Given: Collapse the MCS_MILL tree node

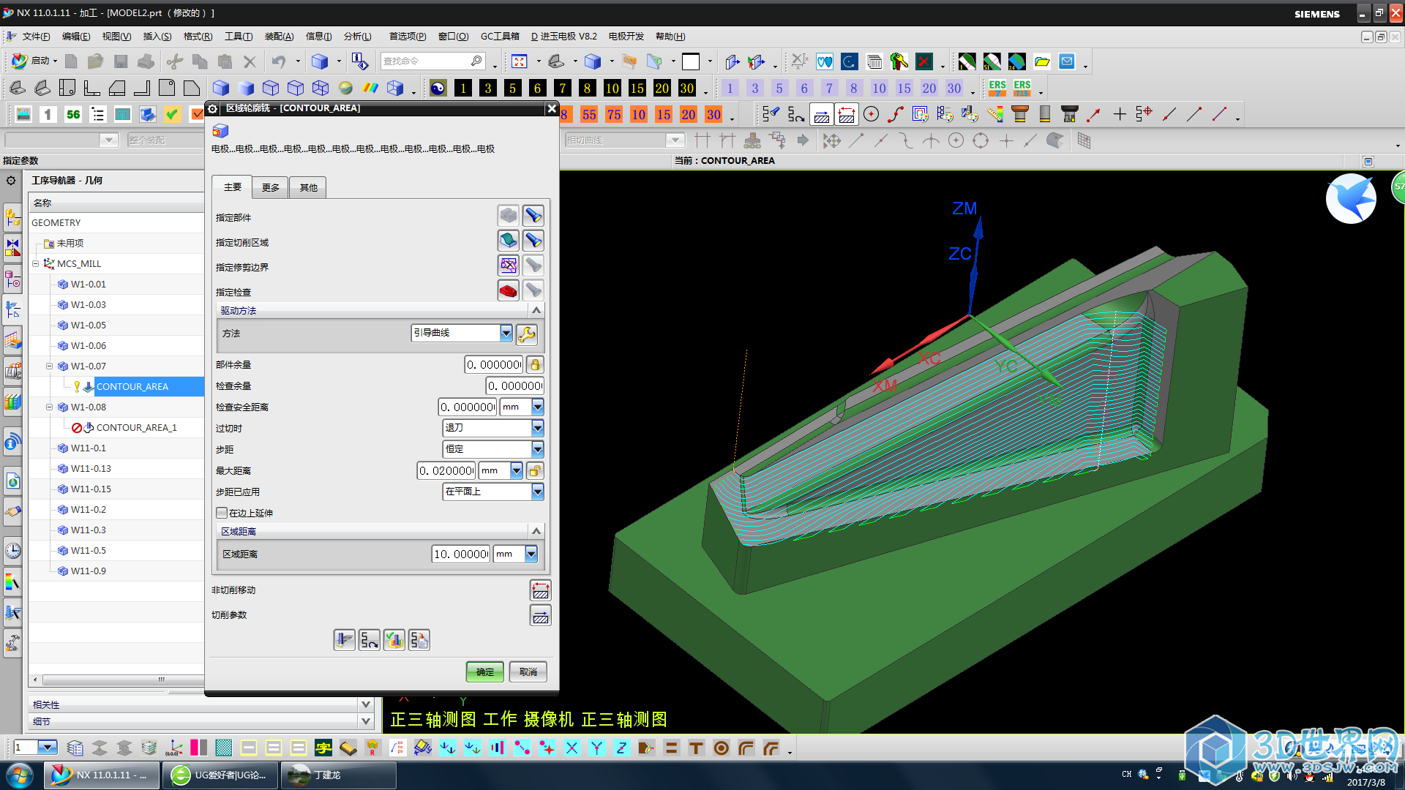Looking at the screenshot, I should (x=35, y=263).
